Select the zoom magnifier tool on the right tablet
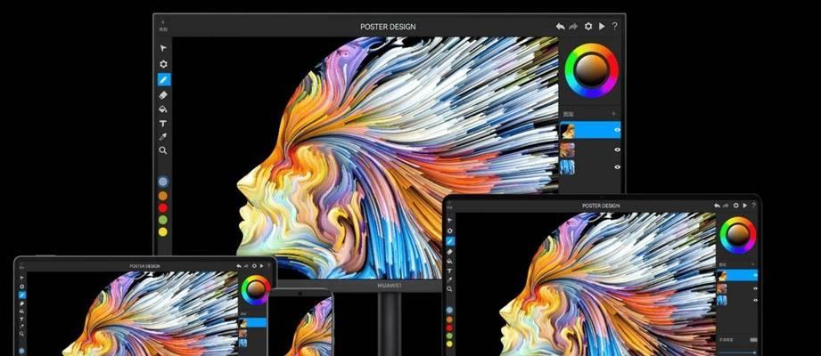Screen dimensions: 821x356 point(449,289)
